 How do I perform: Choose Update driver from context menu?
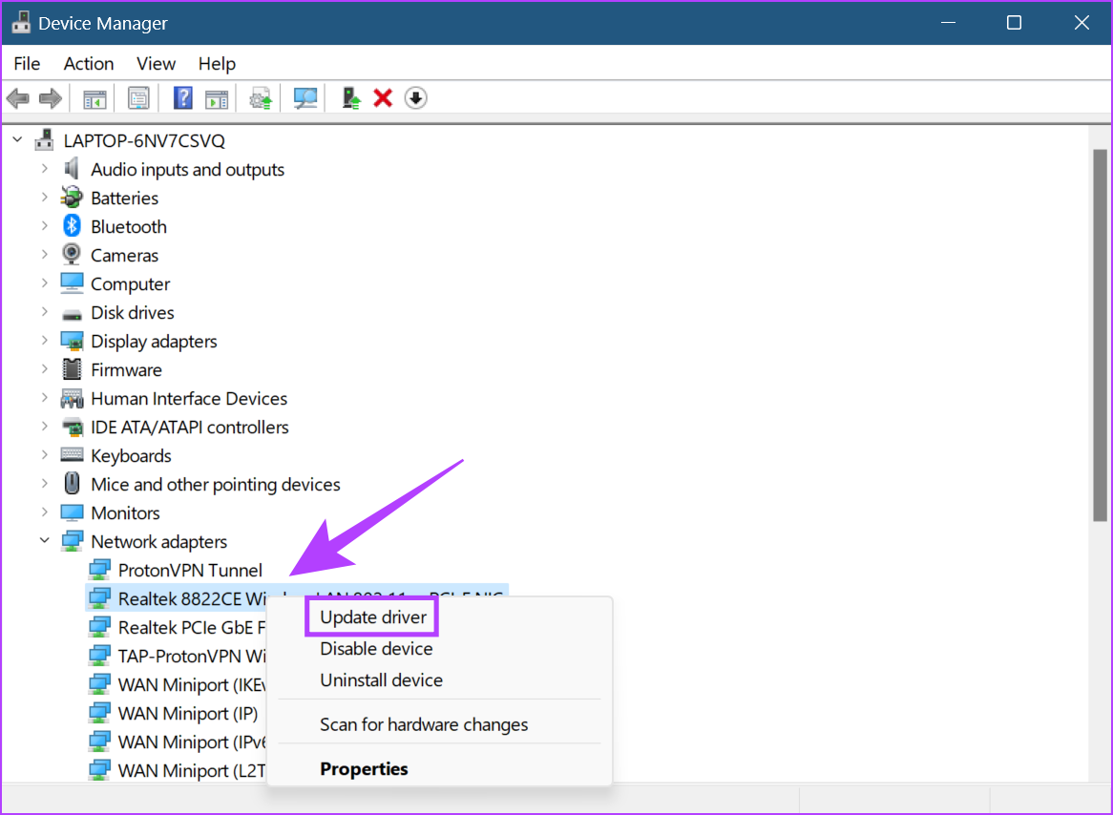pos(372,616)
